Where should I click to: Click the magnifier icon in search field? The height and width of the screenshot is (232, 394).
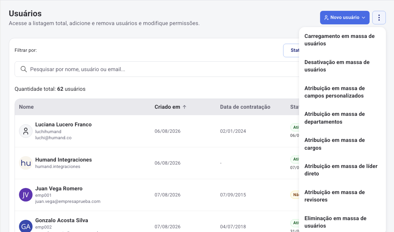pyautogui.click(x=24, y=69)
